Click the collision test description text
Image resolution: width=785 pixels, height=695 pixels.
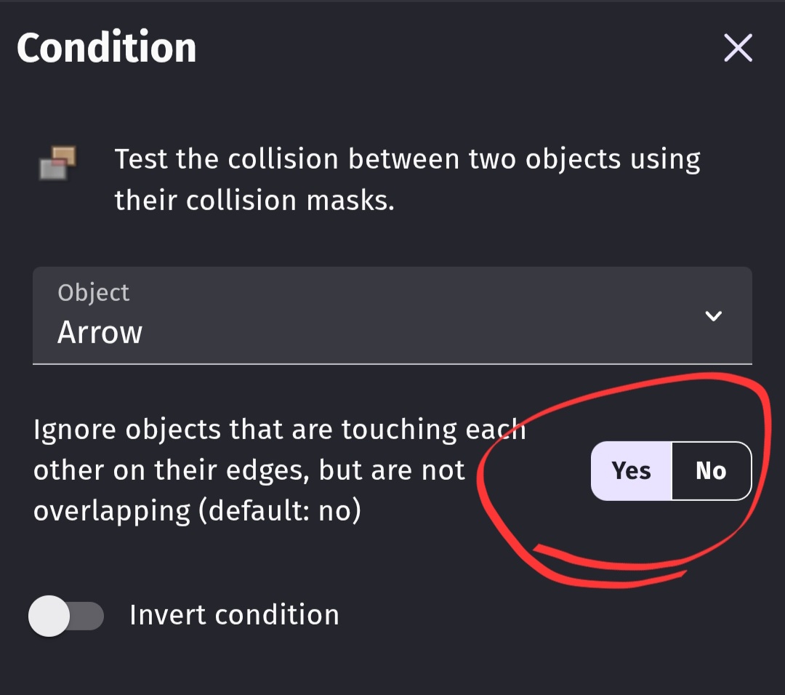click(407, 160)
